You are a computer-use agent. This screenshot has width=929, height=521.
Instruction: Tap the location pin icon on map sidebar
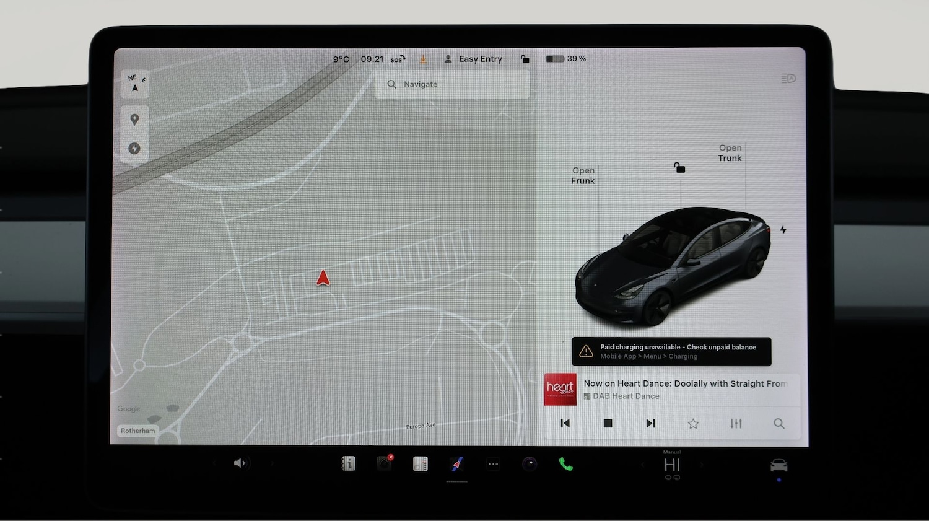pos(134,120)
